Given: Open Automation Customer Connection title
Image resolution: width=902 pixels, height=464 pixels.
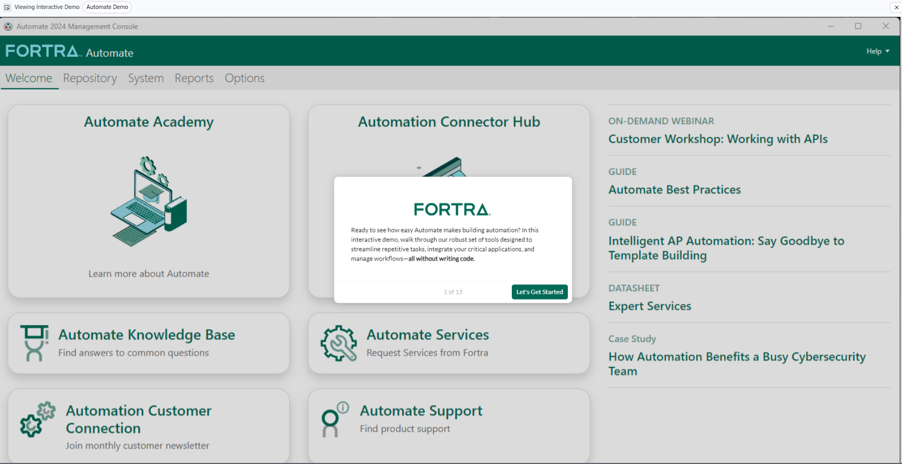Looking at the screenshot, I should point(139,419).
